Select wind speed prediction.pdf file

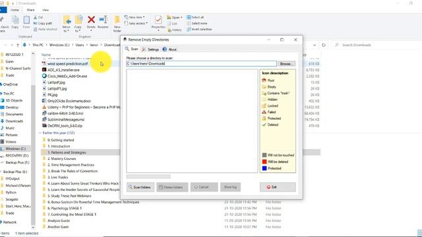pos(67,64)
